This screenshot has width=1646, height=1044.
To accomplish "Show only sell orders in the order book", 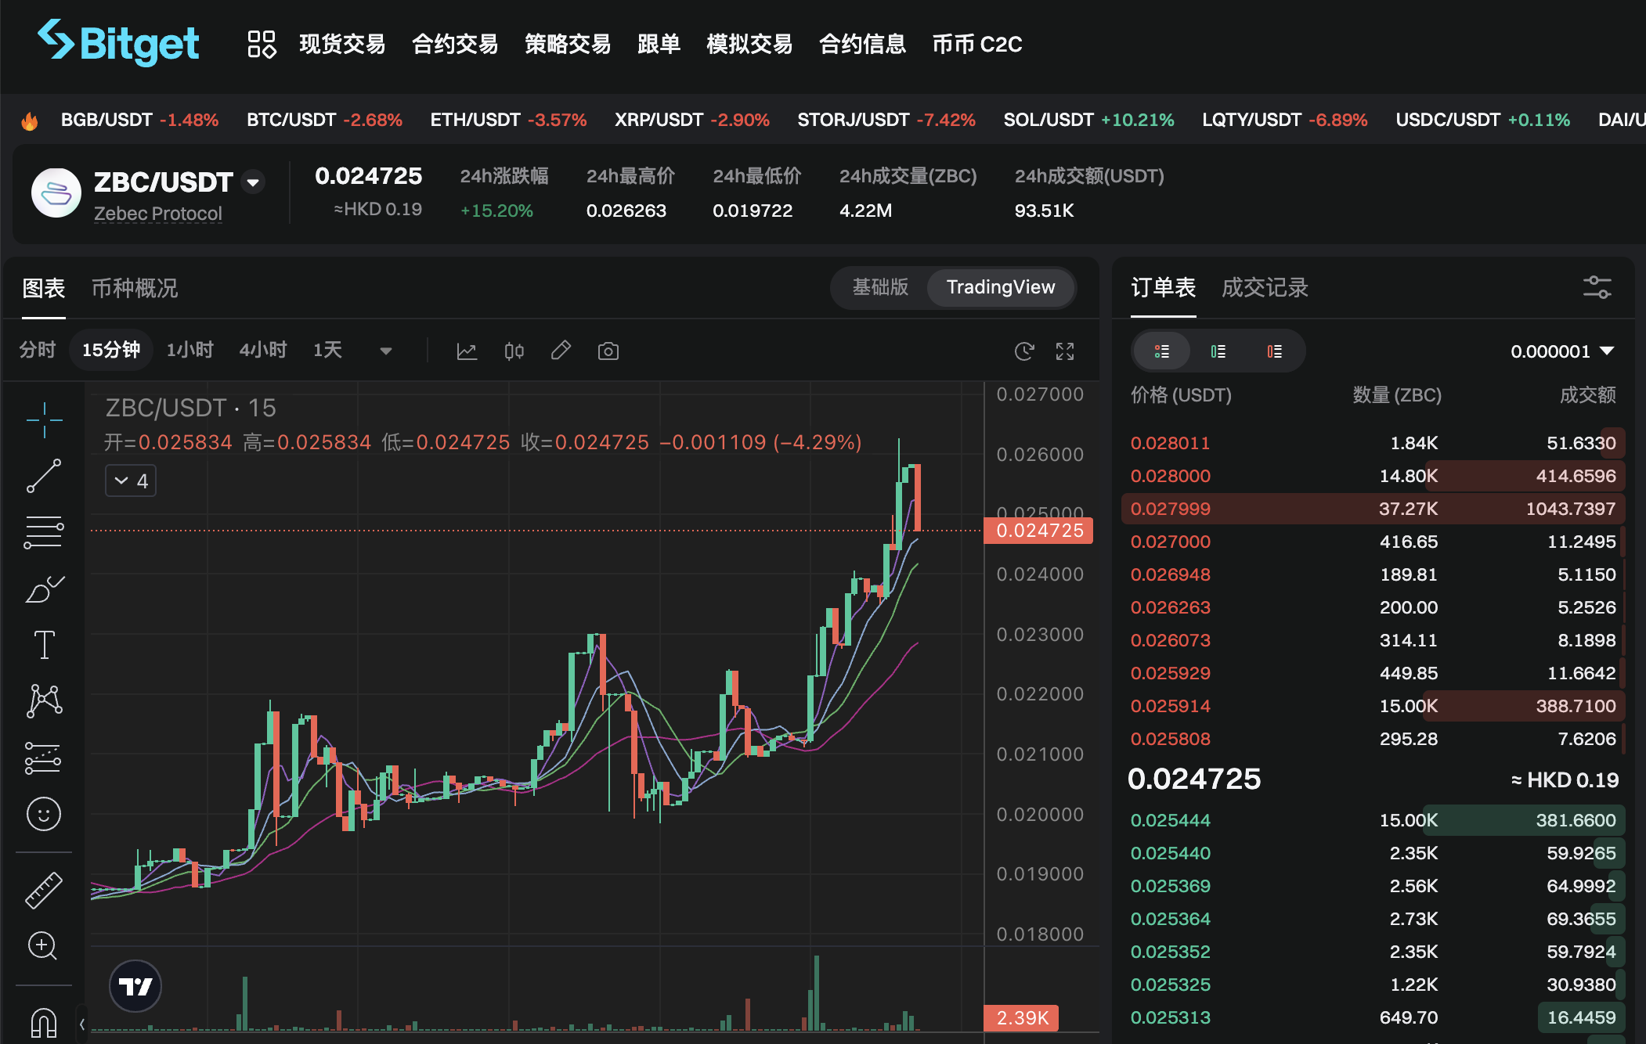I will (x=1274, y=351).
